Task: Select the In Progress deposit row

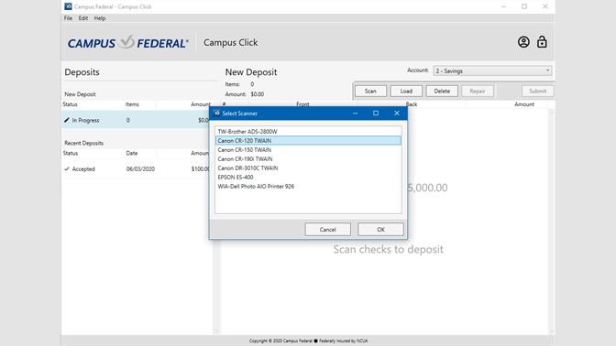Action: 136,120
